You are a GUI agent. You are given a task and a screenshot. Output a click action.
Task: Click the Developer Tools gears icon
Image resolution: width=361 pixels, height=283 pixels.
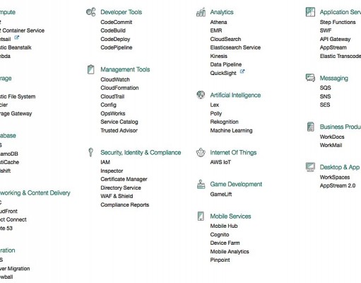point(91,12)
